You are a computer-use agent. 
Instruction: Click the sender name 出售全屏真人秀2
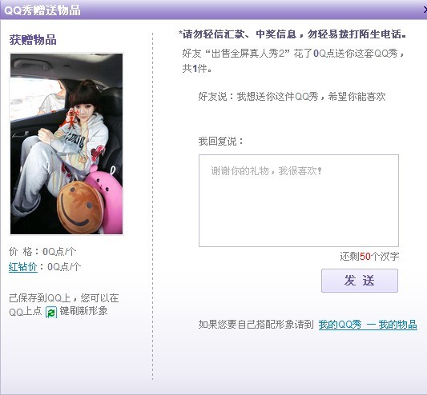tap(248, 54)
